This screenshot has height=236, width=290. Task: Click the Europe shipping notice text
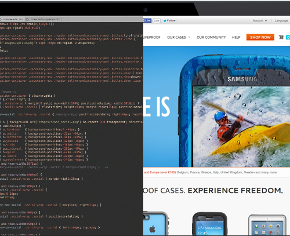211,172
